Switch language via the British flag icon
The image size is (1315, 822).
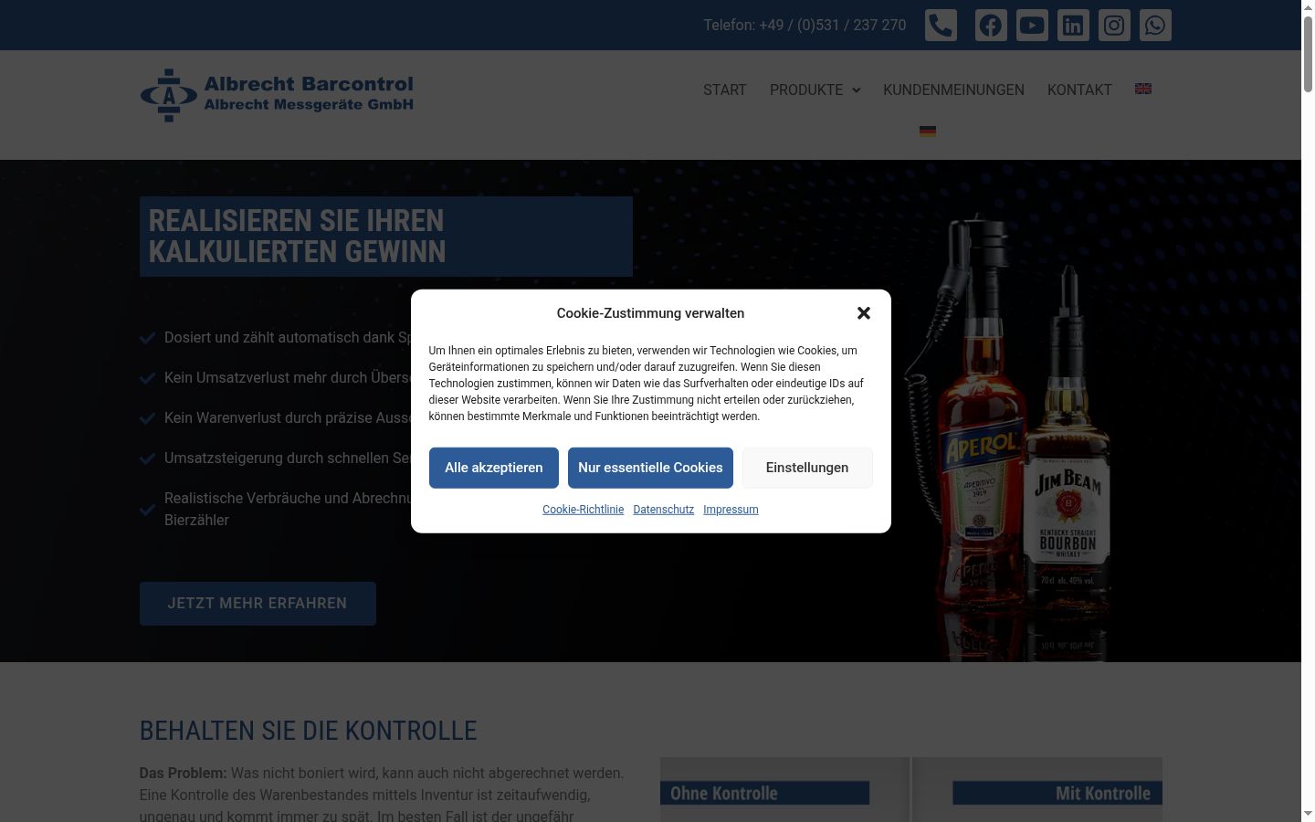[1143, 89]
